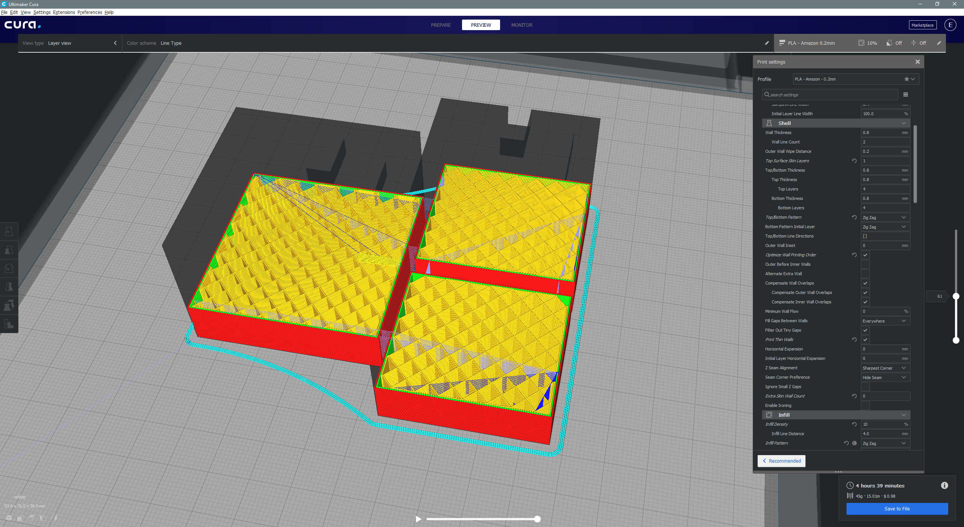Select the Rotate tool in left toolbar

(9, 268)
